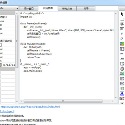Open the 设计窗口 tab
This screenshot has width=125, height=125.
coord(29,9)
